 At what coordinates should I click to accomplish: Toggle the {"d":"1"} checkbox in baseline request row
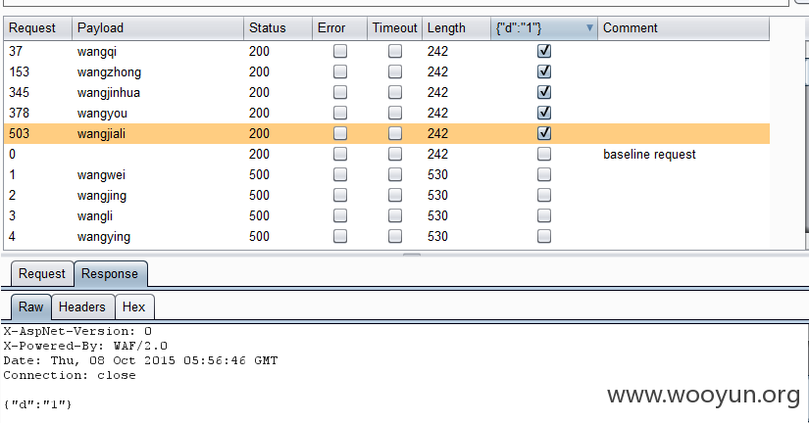tap(544, 154)
